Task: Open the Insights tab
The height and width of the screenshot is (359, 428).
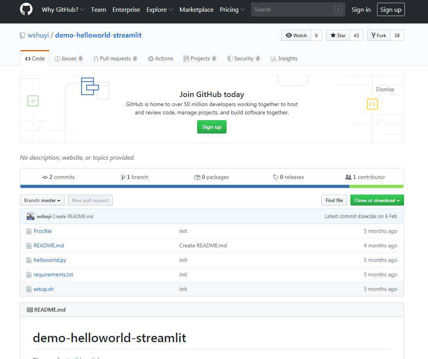Action: point(284,58)
